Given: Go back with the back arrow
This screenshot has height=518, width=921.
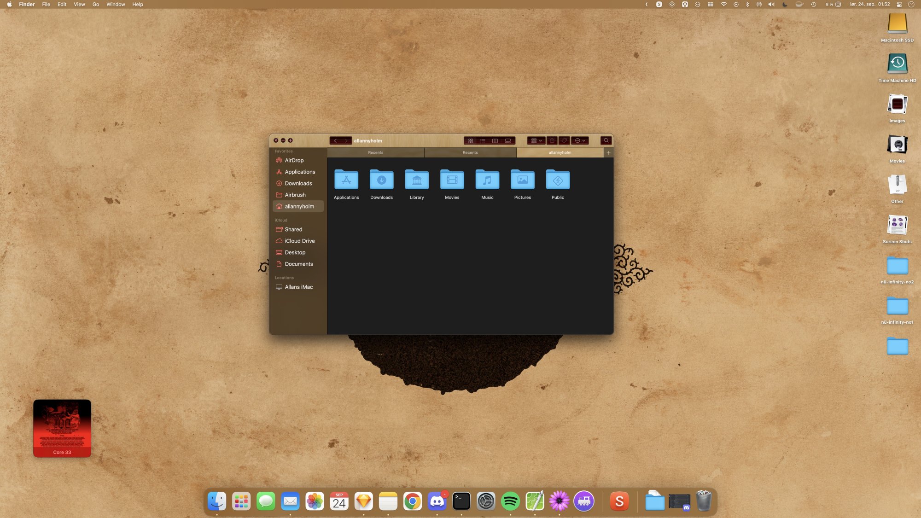Looking at the screenshot, I should point(335,141).
